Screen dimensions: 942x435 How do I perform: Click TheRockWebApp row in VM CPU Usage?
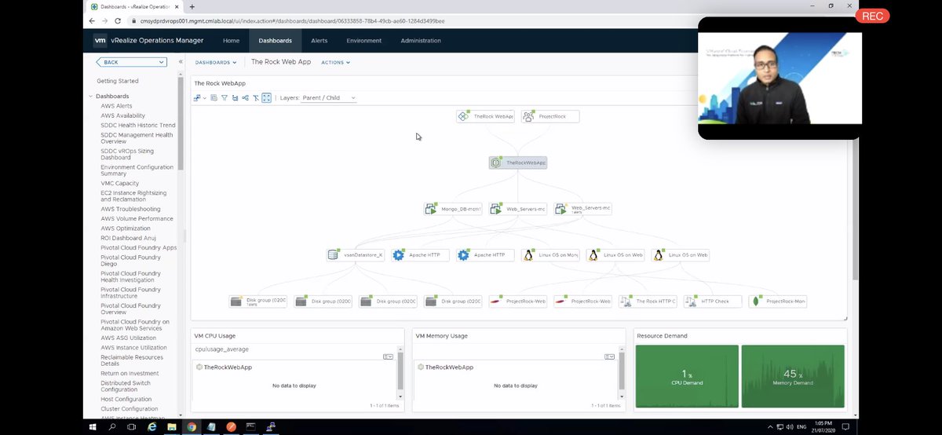click(294, 367)
